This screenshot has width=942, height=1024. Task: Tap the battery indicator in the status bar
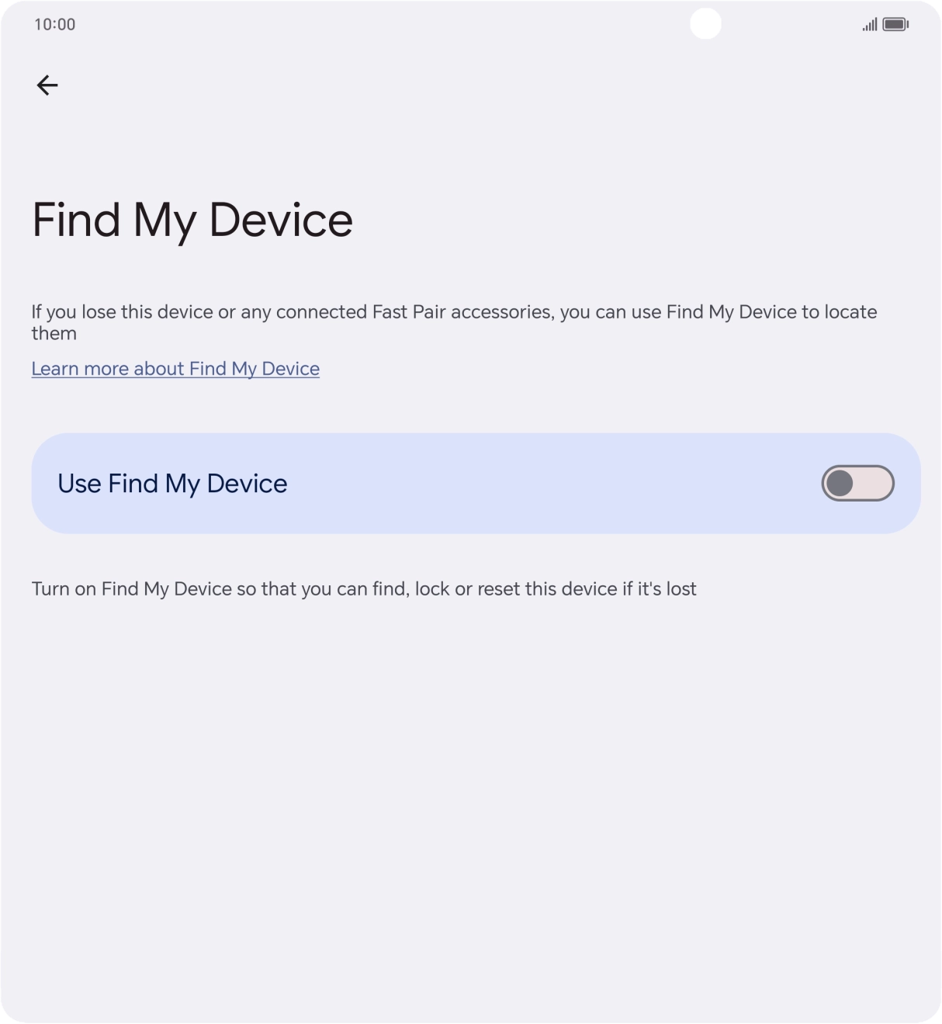pos(894,23)
